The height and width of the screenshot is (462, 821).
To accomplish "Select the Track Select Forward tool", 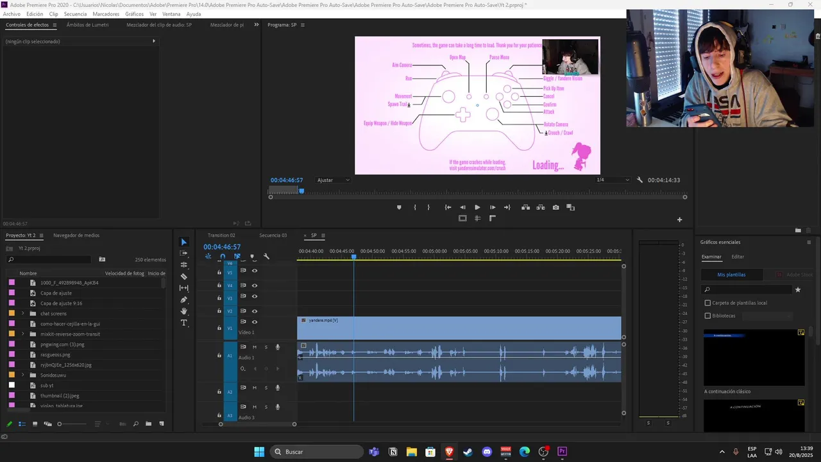I will point(184,253).
